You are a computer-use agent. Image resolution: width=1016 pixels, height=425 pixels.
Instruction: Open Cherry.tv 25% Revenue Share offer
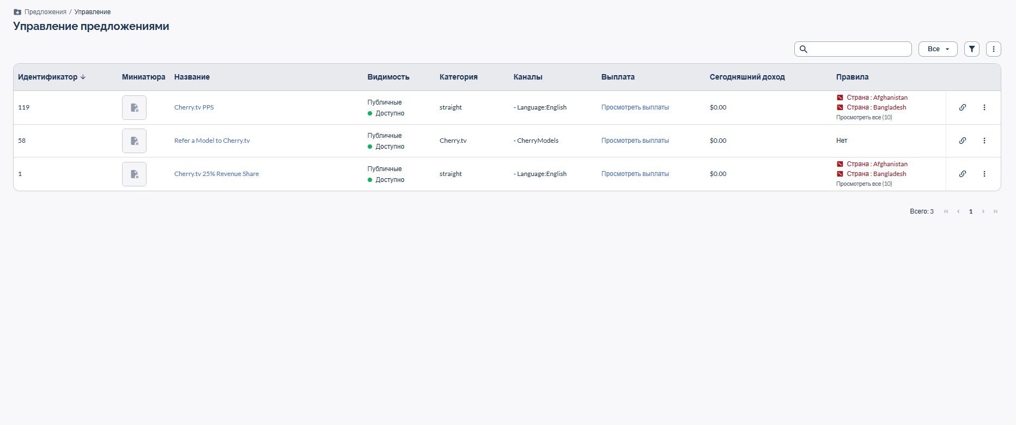pyautogui.click(x=216, y=174)
